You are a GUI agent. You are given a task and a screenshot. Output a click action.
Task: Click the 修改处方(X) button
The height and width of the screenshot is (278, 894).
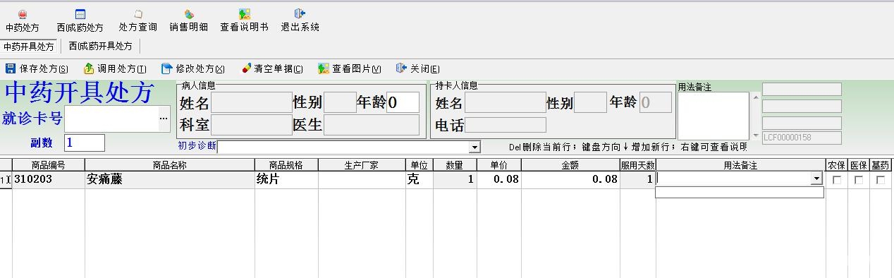point(193,68)
